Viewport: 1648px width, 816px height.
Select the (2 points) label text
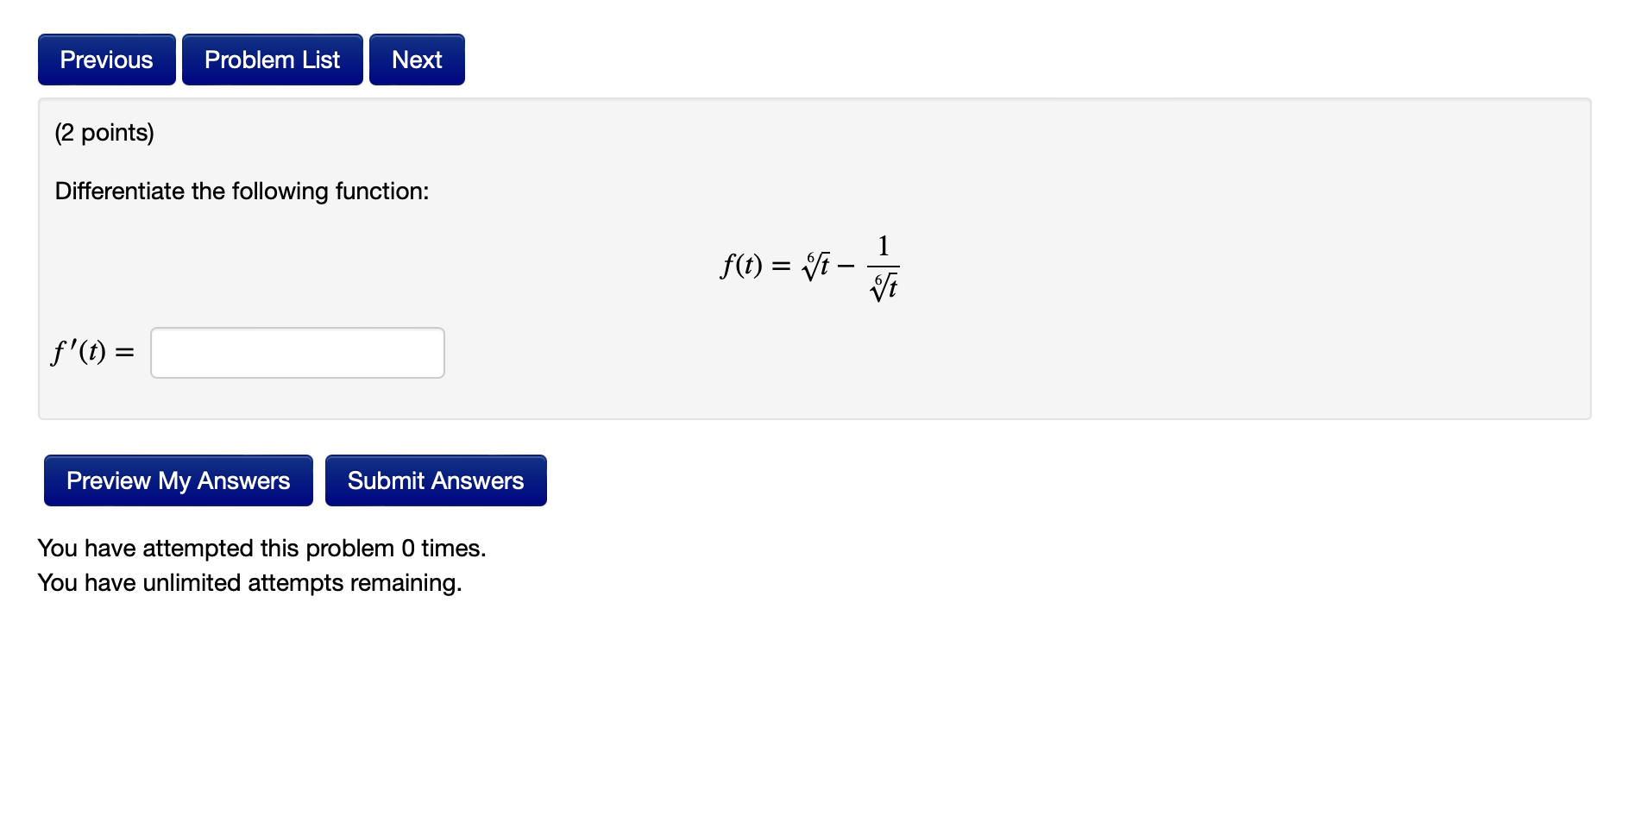pyautogui.click(x=103, y=132)
